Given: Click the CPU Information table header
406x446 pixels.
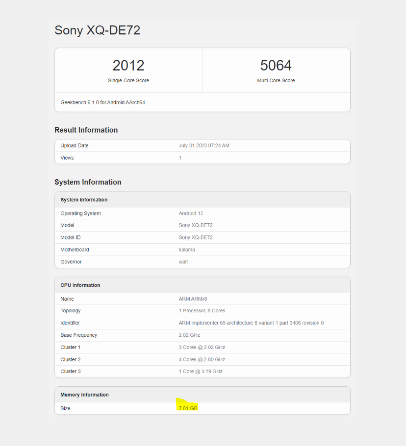Looking at the screenshot, I should [x=80, y=285].
